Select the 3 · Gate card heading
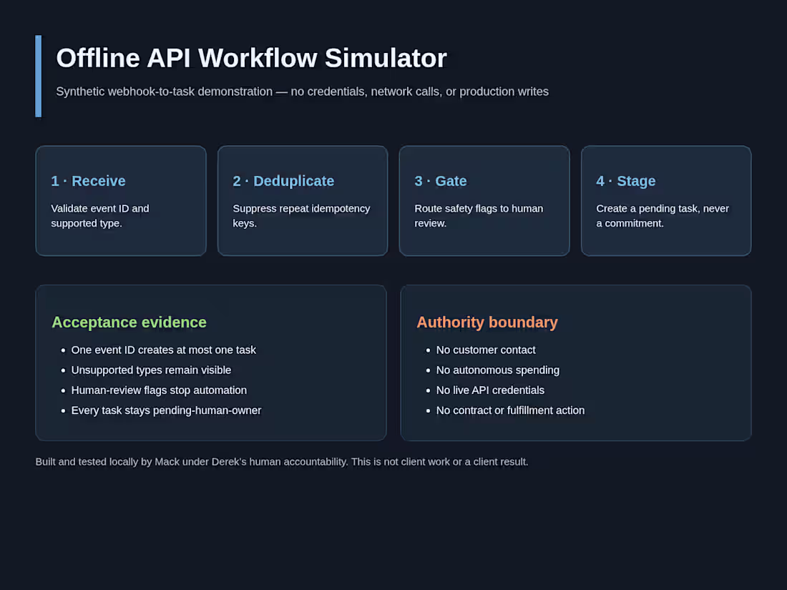This screenshot has height=590, width=787. pyautogui.click(x=441, y=181)
